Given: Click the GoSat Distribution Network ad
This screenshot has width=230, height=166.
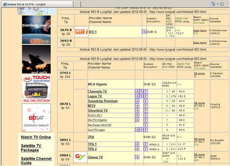Looking at the screenshot, I should pos(37,118).
